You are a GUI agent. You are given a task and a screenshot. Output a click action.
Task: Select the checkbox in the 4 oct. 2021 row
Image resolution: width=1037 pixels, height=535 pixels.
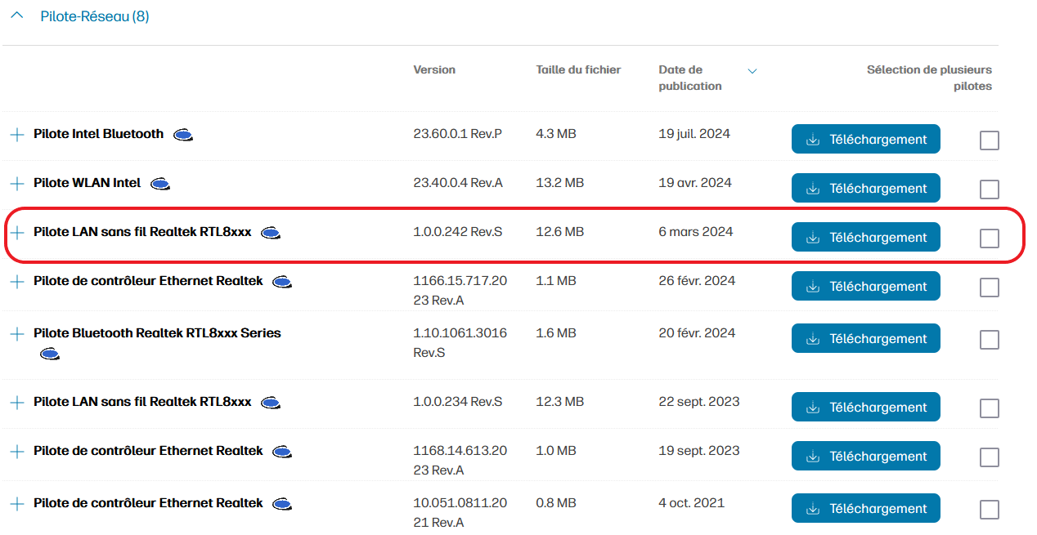[990, 510]
